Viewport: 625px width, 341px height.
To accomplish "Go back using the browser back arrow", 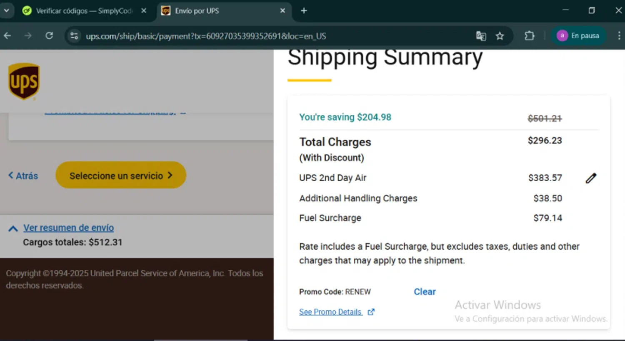I will coord(7,36).
